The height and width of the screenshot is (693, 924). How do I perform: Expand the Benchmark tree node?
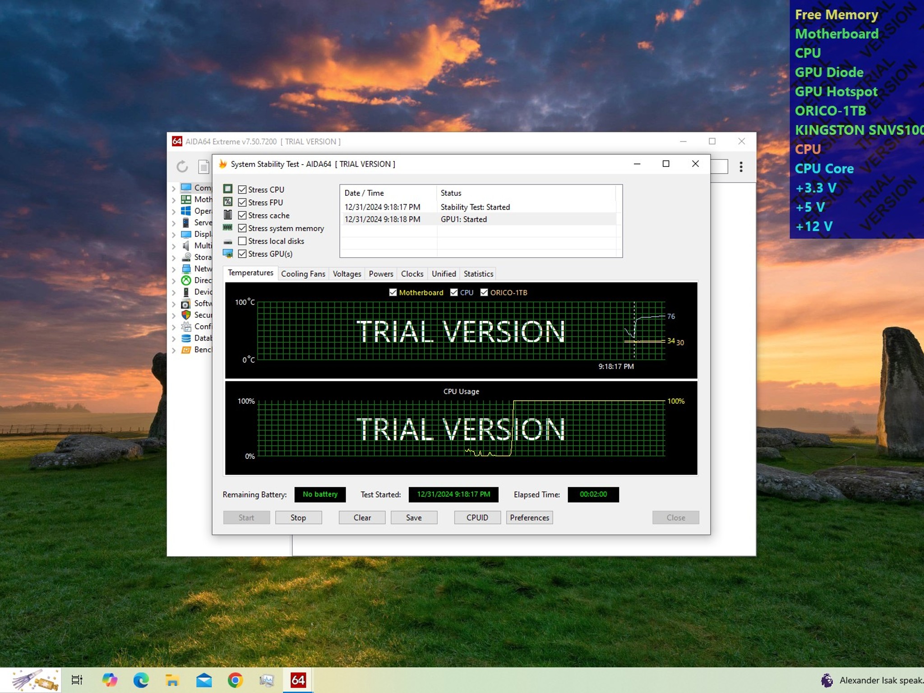[x=174, y=350]
